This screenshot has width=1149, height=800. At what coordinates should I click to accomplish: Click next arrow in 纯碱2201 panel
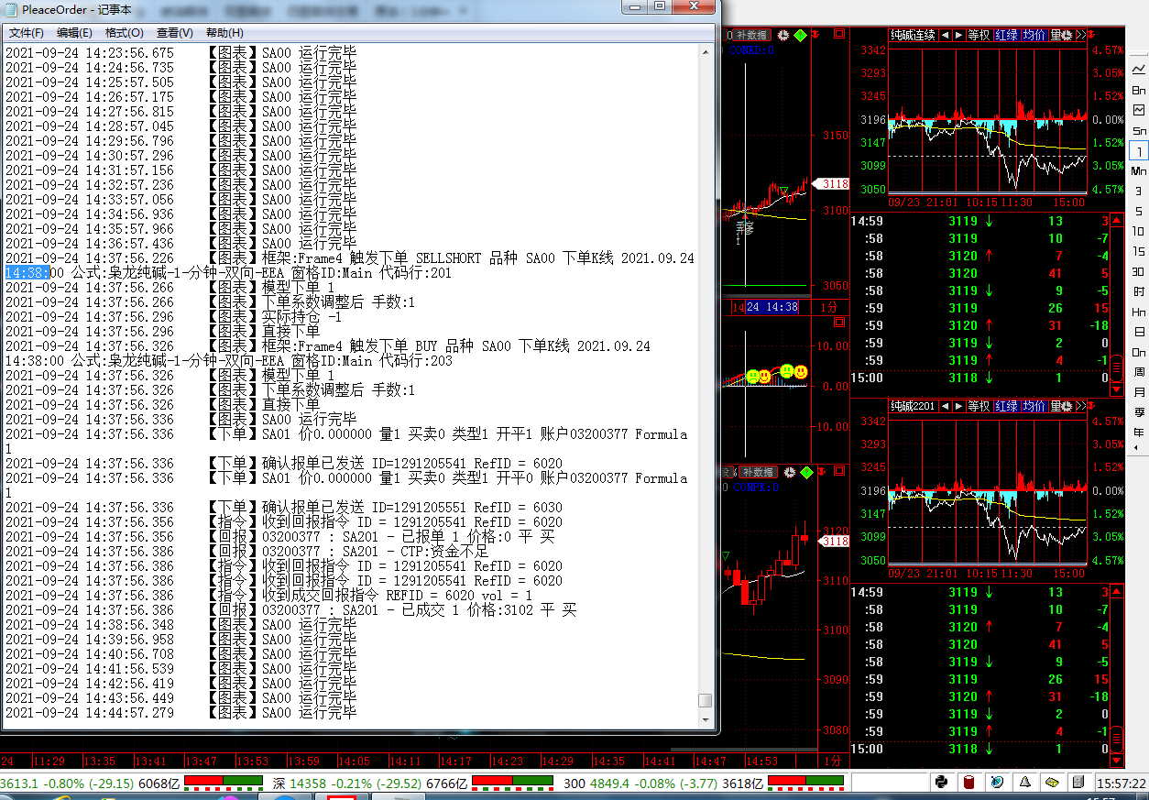tap(958, 406)
